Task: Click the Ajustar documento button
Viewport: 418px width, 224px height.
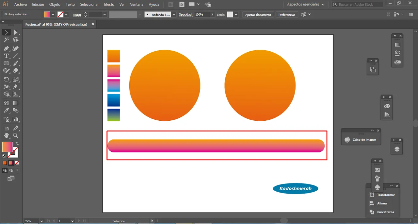Action: click(258, 15)
